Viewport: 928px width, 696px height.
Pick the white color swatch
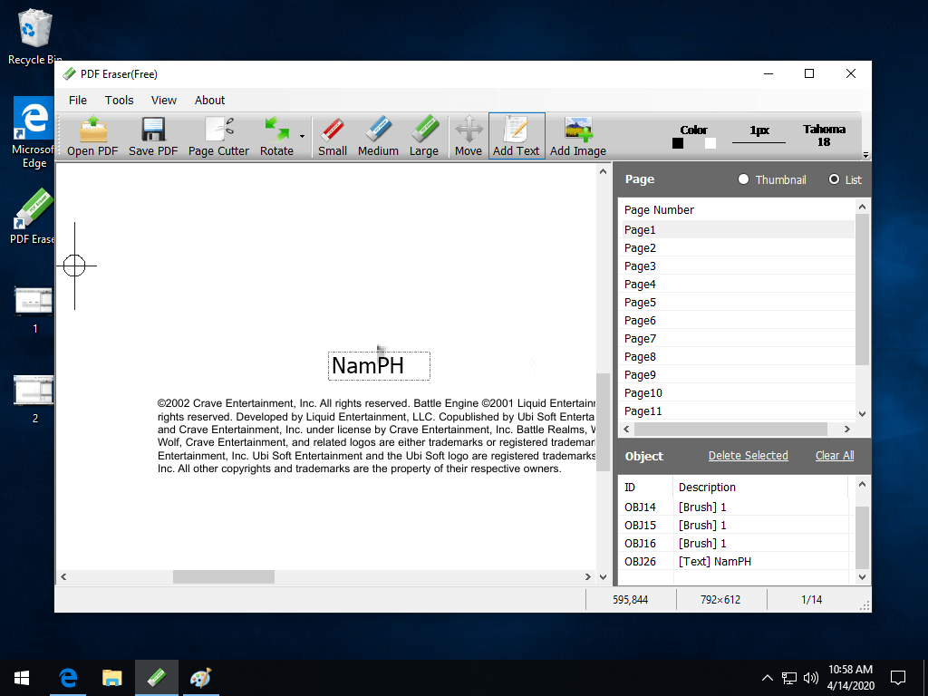[x=710, y=143]
